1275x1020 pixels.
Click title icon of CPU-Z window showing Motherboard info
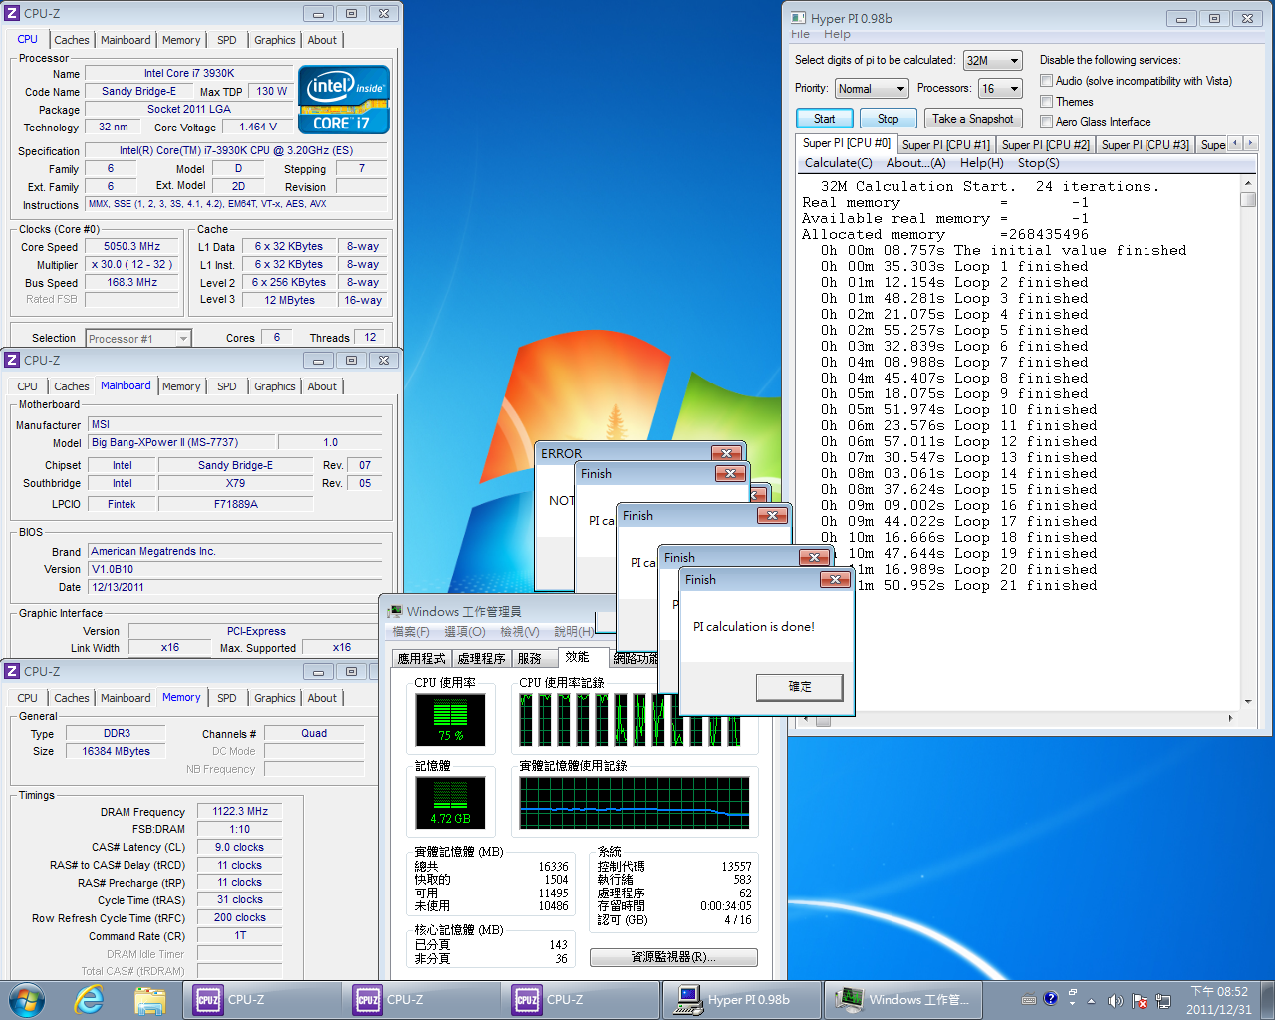pyautogui.click(x=12, y=360)
